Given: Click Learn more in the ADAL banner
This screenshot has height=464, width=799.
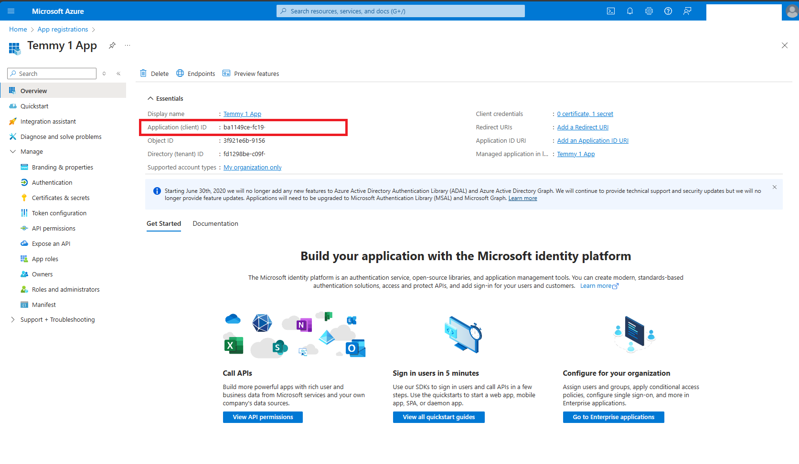Looking at the screenshot, I should 522,198.
